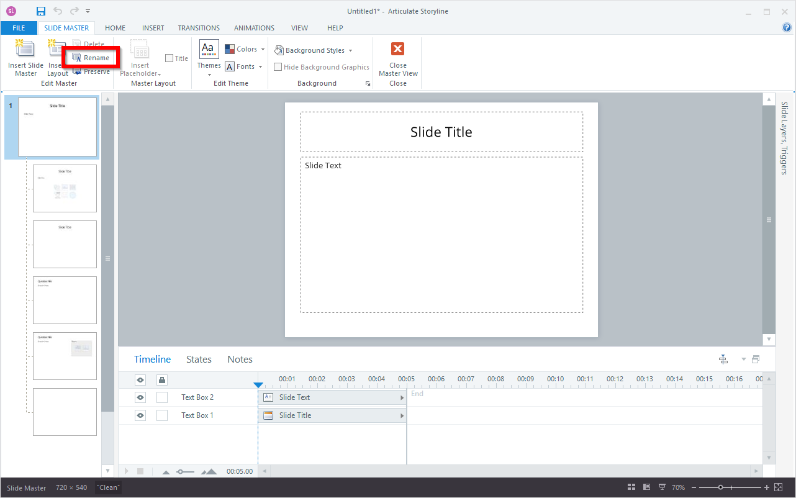Click the Close Master View icon
The image size is (796, 498).
coord(397,50)
